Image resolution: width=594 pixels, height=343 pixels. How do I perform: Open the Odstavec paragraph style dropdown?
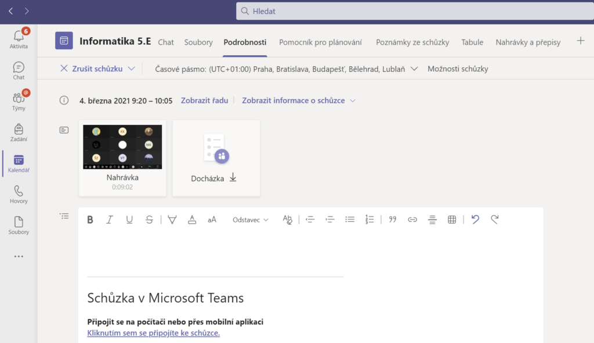251,220
